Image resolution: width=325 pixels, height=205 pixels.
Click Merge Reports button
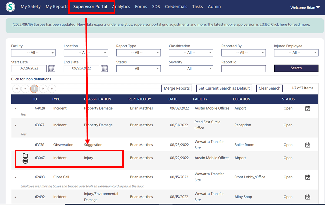point(177,88)
